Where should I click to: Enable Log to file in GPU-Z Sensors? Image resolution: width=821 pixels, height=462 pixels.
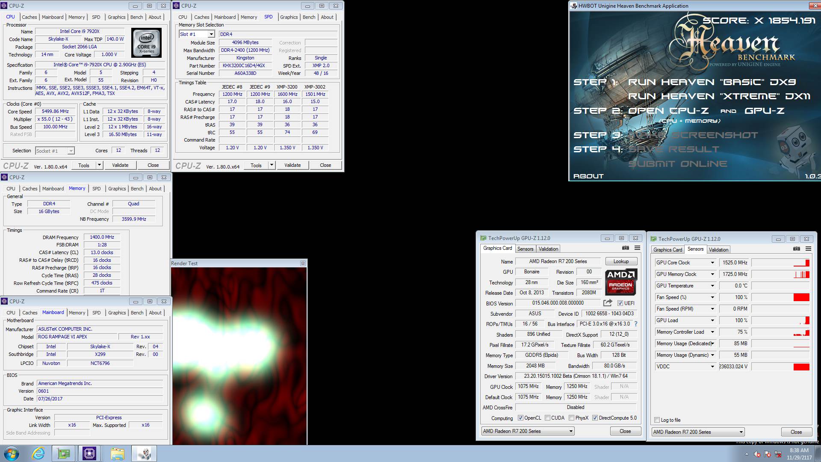[x=657, y=420]
